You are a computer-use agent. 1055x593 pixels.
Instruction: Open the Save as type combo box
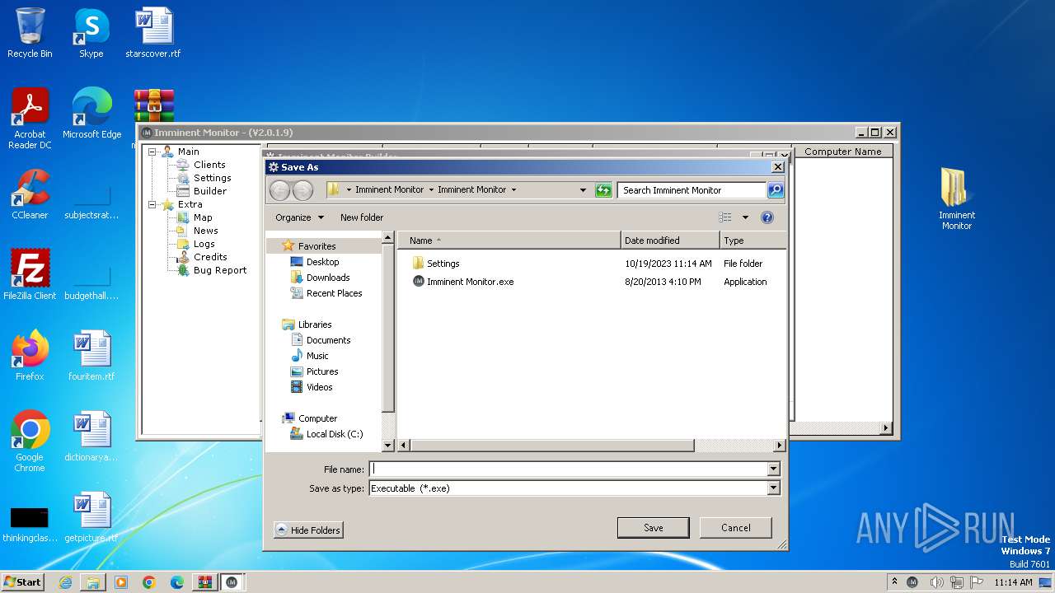coord(574,488)
